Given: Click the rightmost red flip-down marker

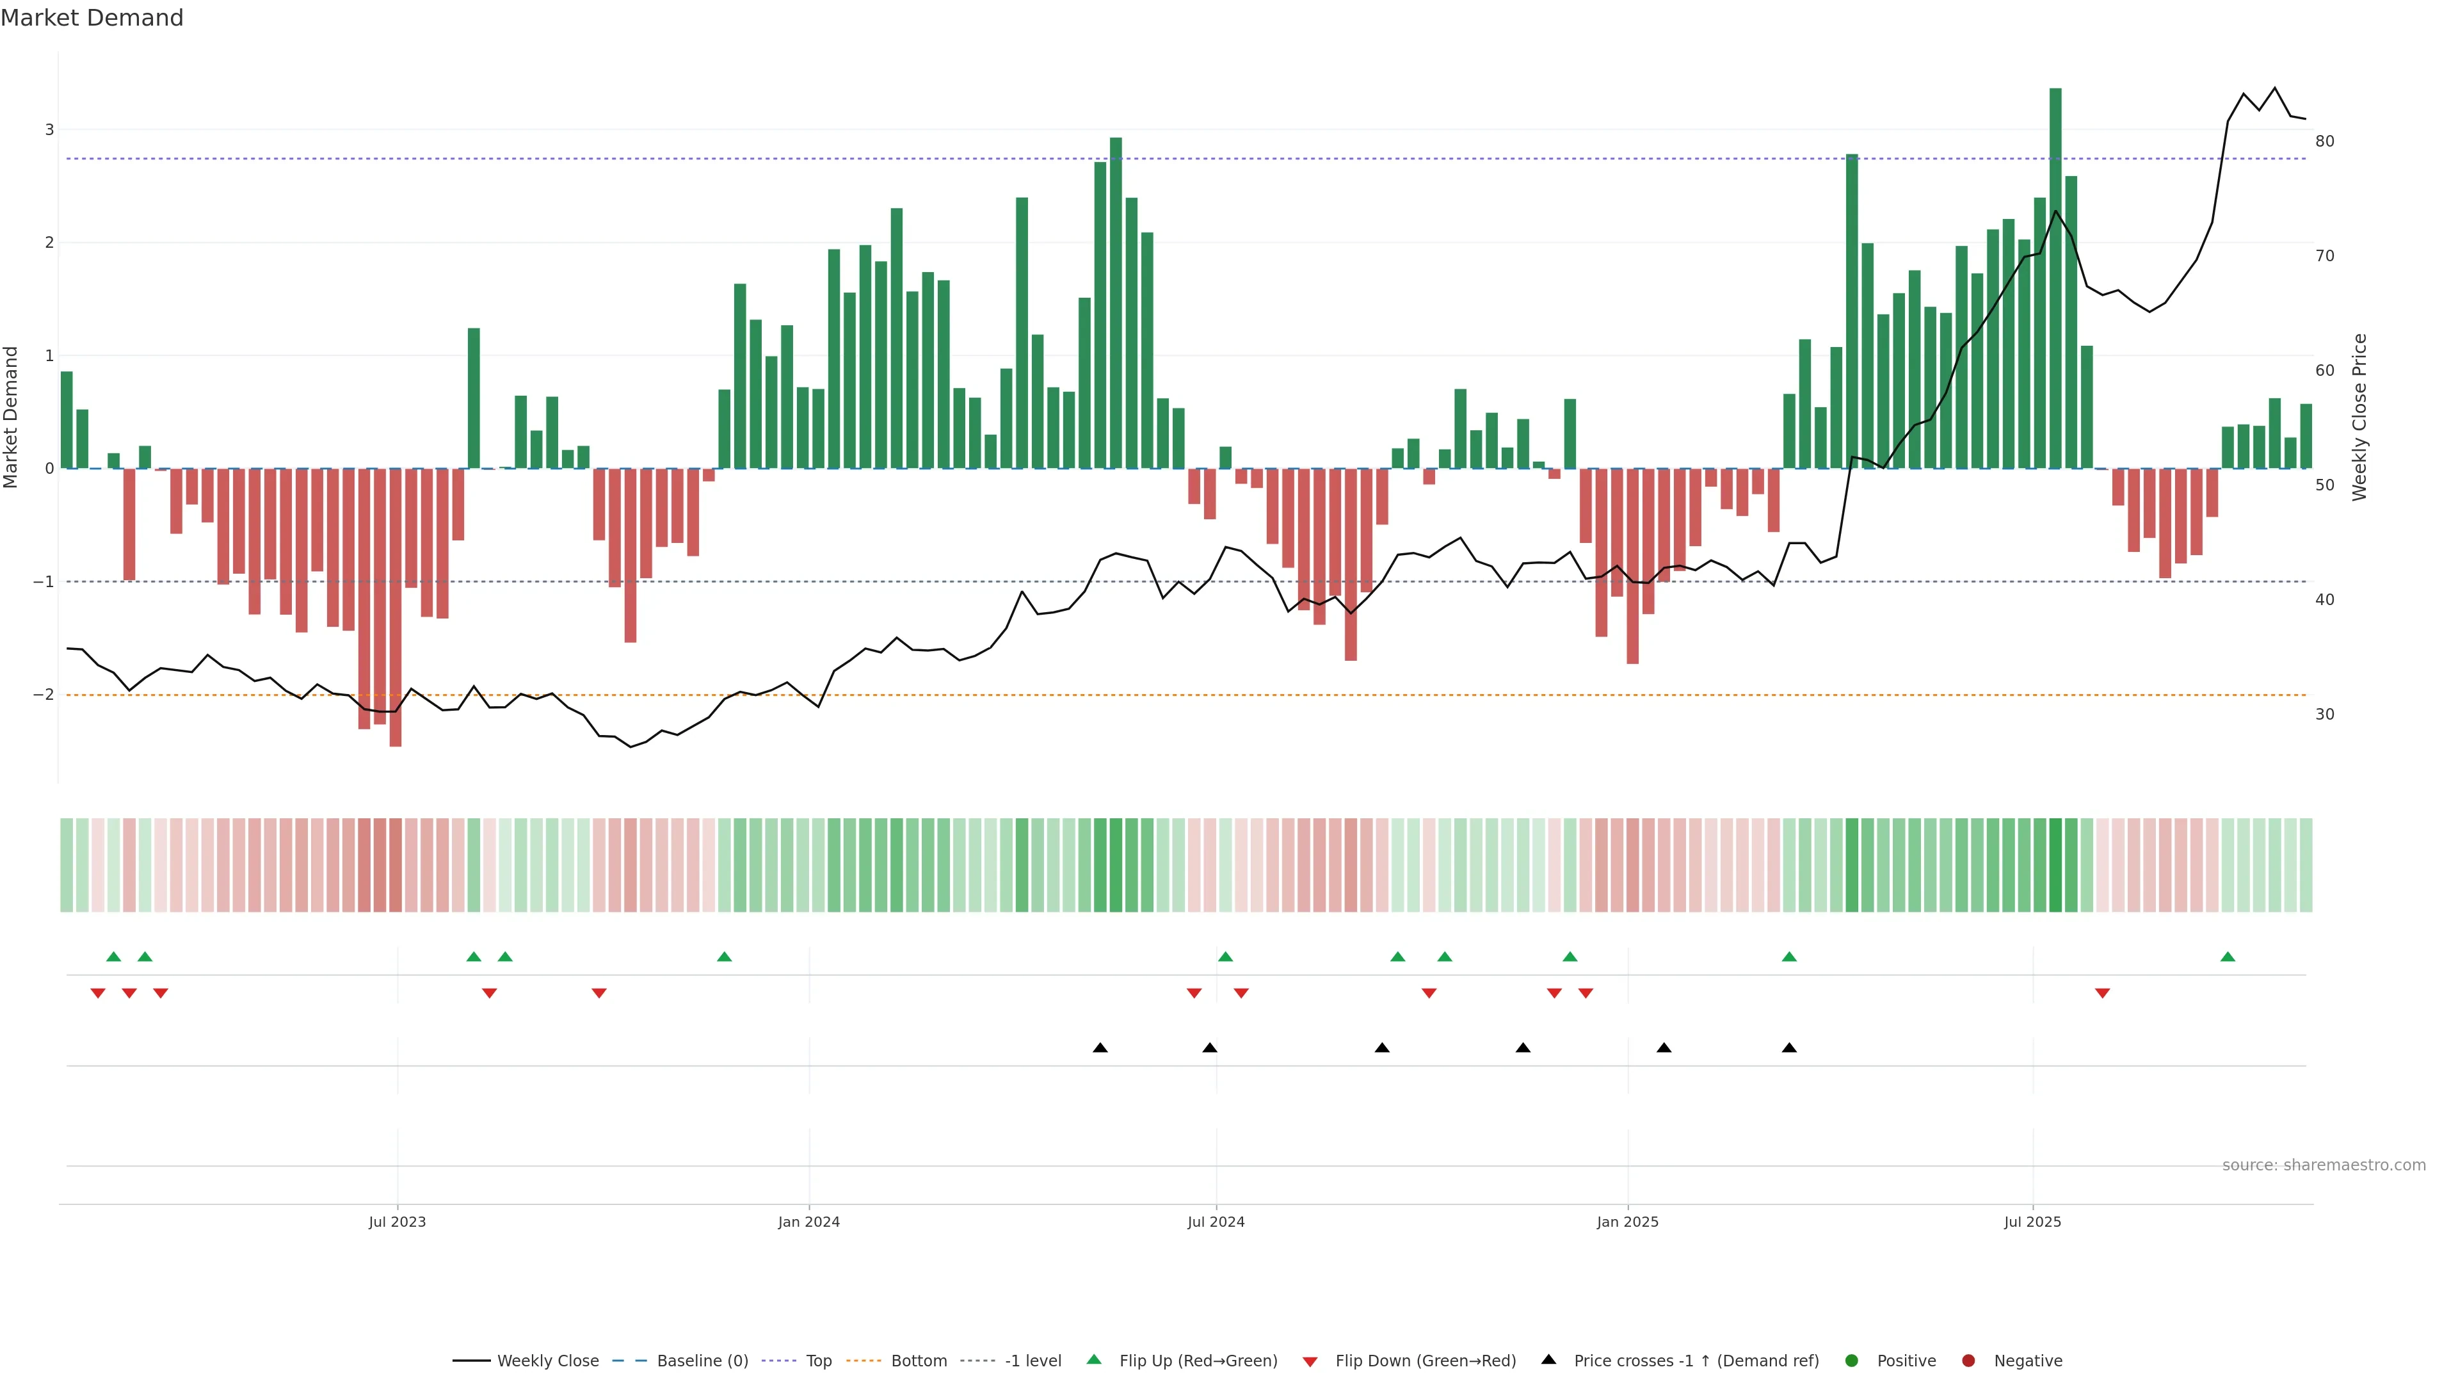Looking at the screenshot, I should pos(2102,994).
